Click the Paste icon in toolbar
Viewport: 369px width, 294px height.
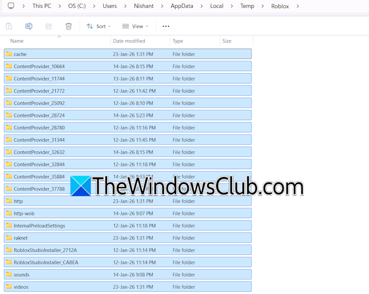click(9, 26)
